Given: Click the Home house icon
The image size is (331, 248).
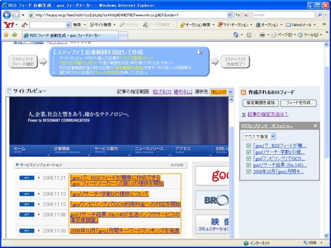Looking at the screenshot, I should (x=236, y=35).
